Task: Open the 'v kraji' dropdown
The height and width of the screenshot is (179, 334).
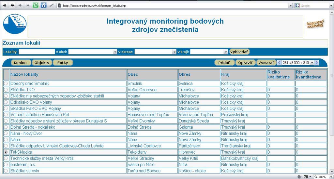Action: point(226,52)
